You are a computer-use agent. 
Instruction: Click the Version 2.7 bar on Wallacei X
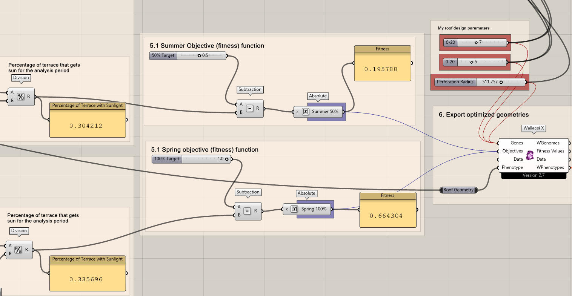pos(534,175)
